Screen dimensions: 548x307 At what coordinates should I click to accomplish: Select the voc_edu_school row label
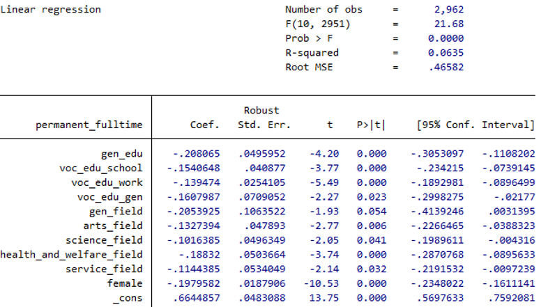101,168
